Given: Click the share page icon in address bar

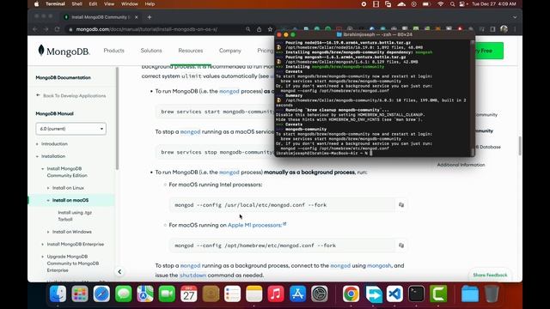Looking at the screenshot, I should click(260, 29).
